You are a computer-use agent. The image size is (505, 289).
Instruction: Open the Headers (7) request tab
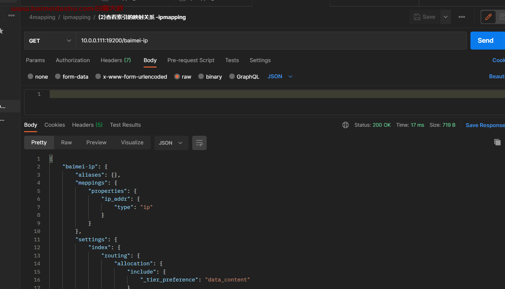click(116, 60)
